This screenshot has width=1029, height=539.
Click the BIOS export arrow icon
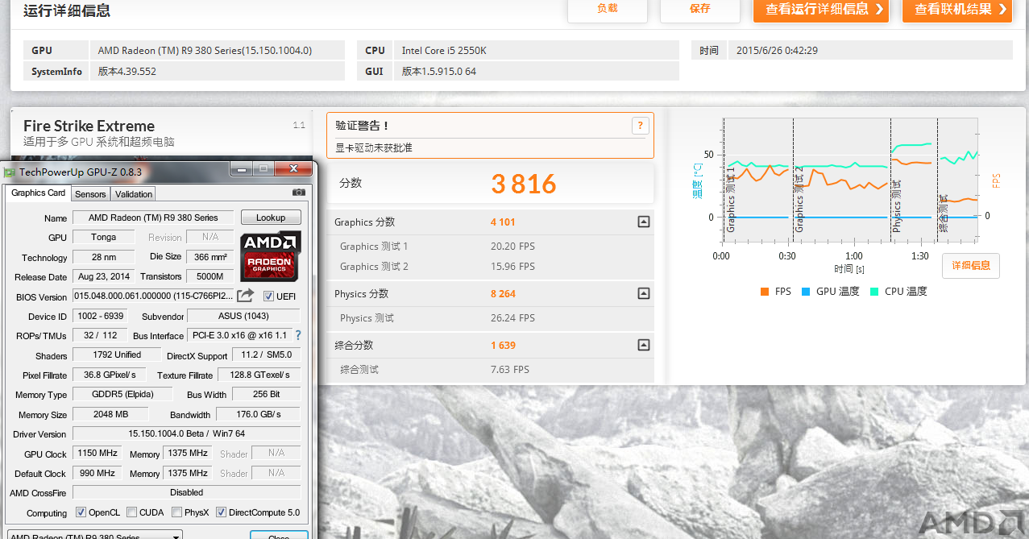[246, 296]
